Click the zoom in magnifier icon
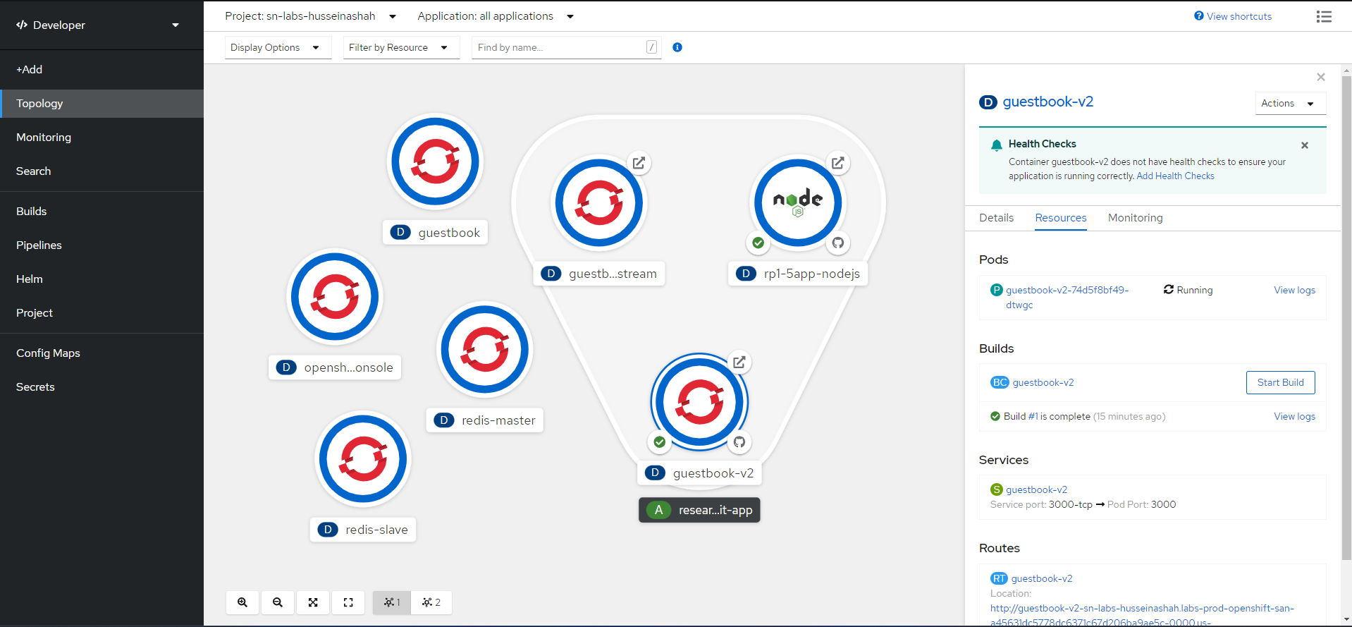Viewport: 1352px width, 627px height. [x=242, y=602]
